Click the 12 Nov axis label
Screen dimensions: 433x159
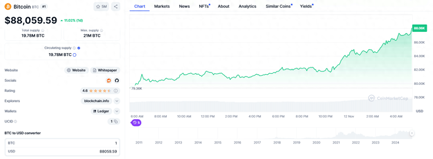pyautogui.click(x=349, y=116)
